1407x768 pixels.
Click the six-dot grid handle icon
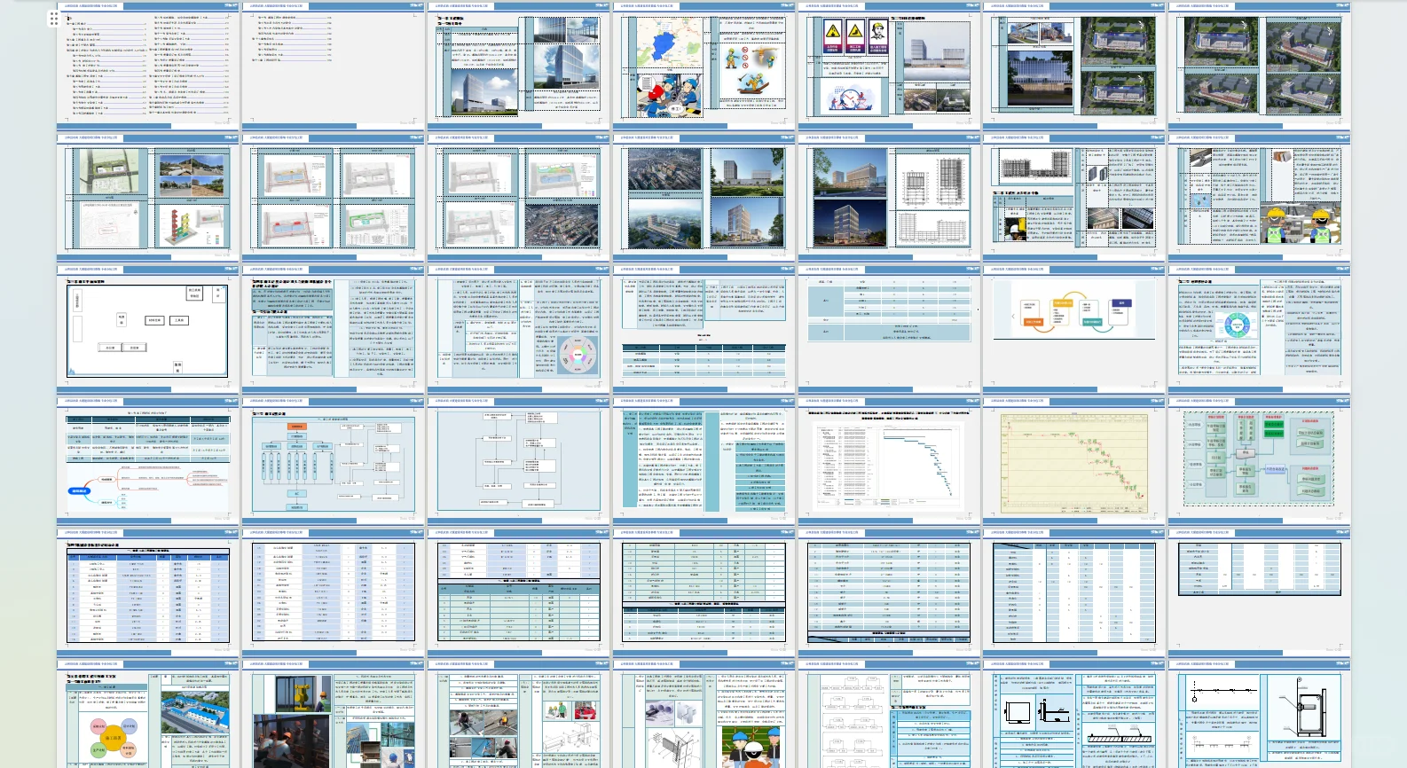[54, 18]
